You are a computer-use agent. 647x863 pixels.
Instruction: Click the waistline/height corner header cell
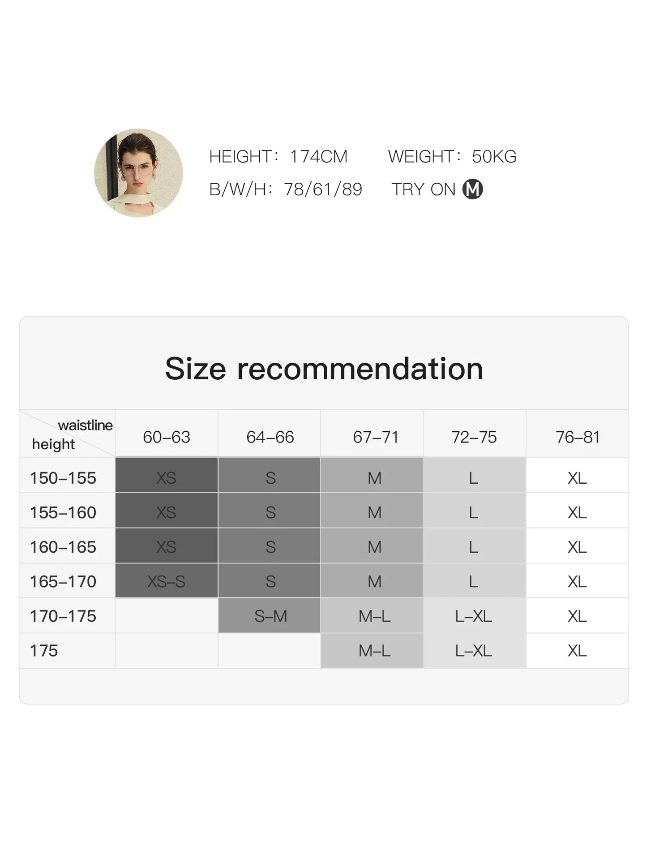[x=67, y=434]
